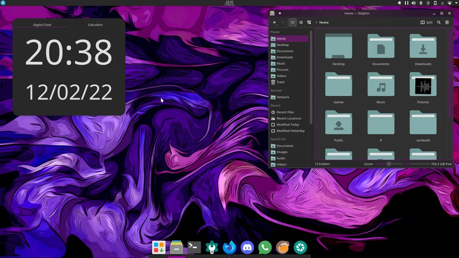Switch the widget to the Calculator tab
This screenshot has width=459, height=258.
(95, 25)
